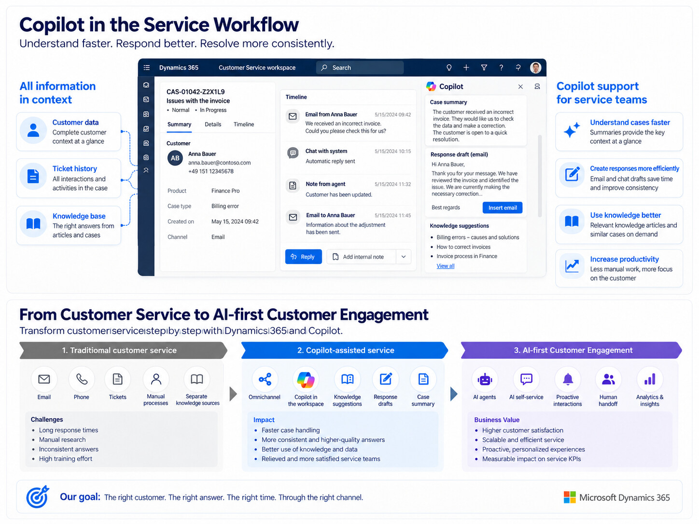Switch to the Timeline tab
Image resolution: width=699 pixels, height=524 pixels.
tap(244, 124)
